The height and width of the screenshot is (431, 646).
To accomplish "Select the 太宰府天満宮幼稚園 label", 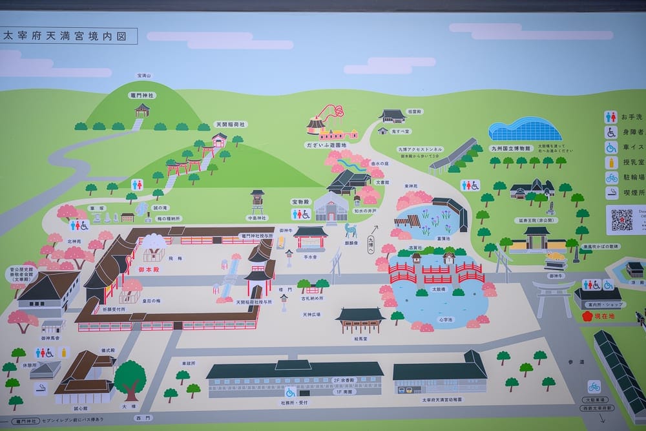I will click(x=442, y=400).
